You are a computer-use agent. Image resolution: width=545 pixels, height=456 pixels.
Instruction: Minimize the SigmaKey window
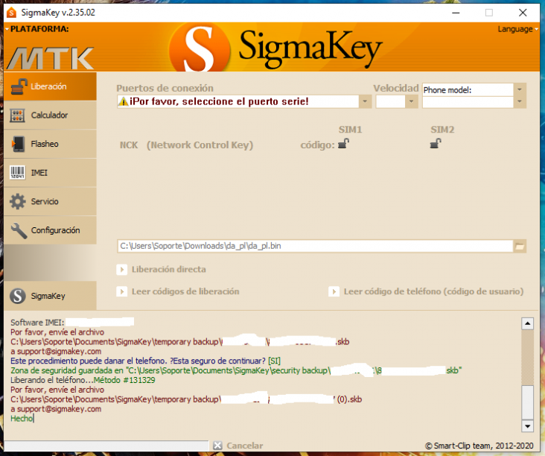click(456, 13)
